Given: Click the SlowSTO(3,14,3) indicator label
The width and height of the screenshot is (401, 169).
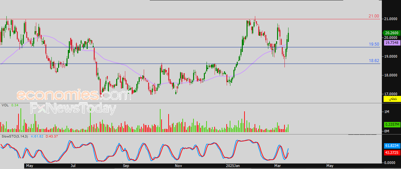Looking at the screenshot, I should (x=15, y=136).
